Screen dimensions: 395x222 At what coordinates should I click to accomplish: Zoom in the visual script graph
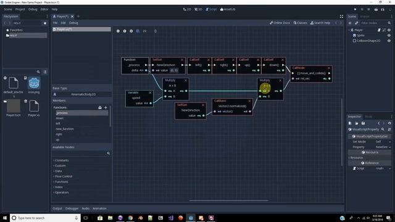131,31
